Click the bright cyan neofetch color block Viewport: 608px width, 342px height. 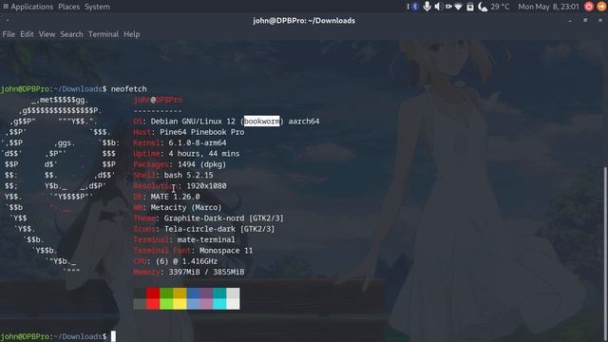(x=219, y=304)
